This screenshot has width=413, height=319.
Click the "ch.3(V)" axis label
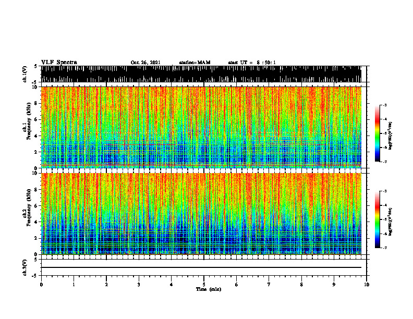tap(25, 267)
